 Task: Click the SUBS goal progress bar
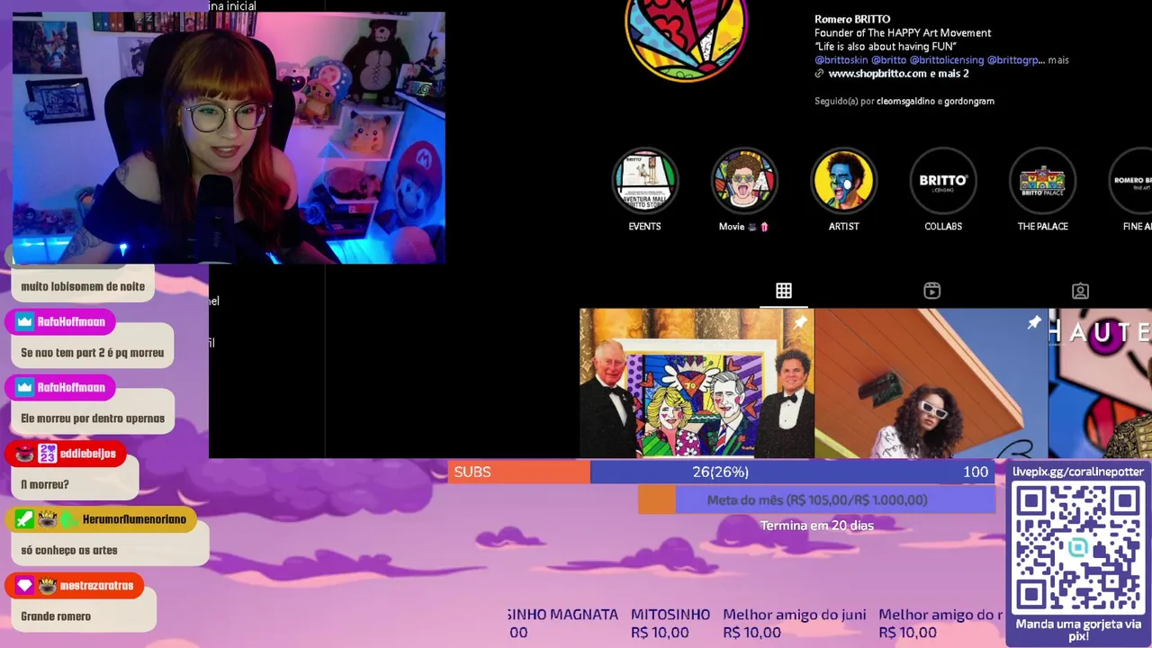coord(722,472)
